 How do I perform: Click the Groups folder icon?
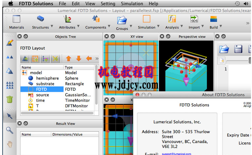pyautogui.click(x=122, y=20)
